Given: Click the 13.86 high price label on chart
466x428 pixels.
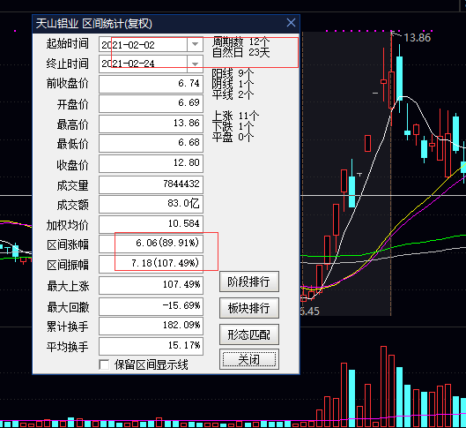Looking at the screenshot, I should 417,38.
